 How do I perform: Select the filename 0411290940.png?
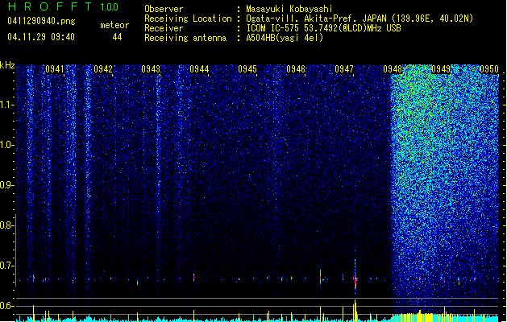click(x=41, y=21)
